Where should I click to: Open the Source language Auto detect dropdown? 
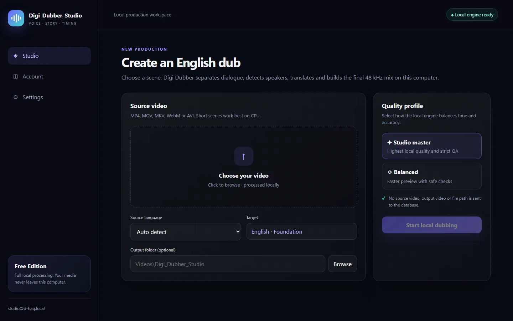point(186,232)
